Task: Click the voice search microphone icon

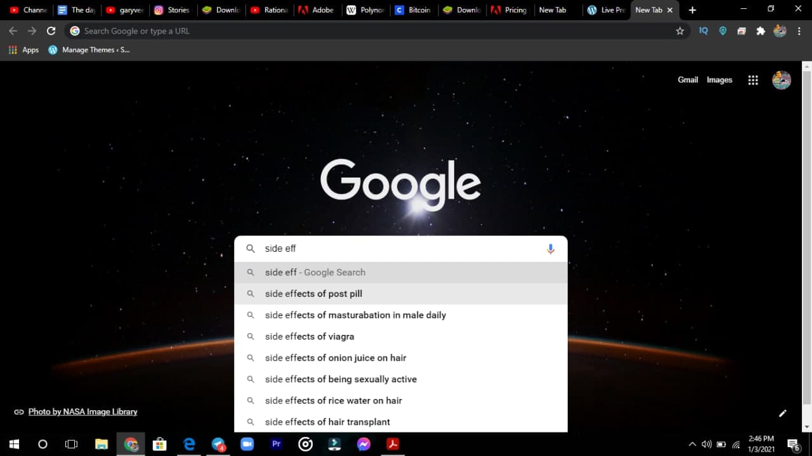Action: [551, 249]
